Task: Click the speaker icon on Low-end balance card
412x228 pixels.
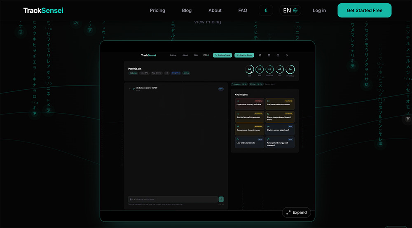Action: tap(238, 140)
